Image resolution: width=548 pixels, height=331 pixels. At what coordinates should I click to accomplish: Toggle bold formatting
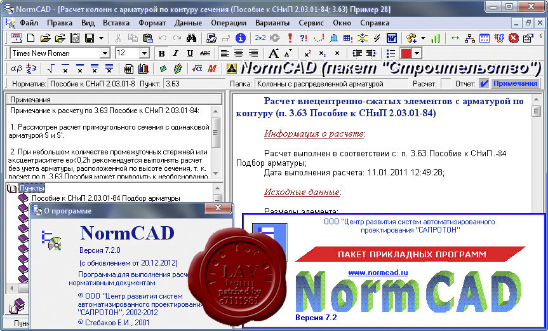161,53
